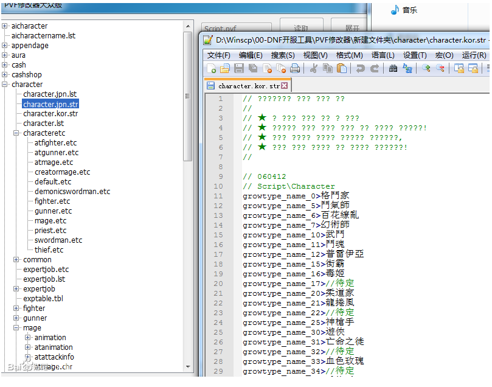Viewport: 492px width, 387px height.
Task: Expand the aura tree node
Action: 4,55
